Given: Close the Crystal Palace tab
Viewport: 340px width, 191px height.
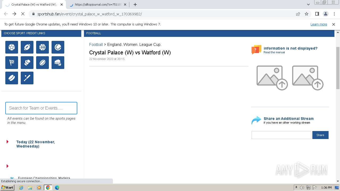Looking at the screenshot, I should (x=62, y=5).
